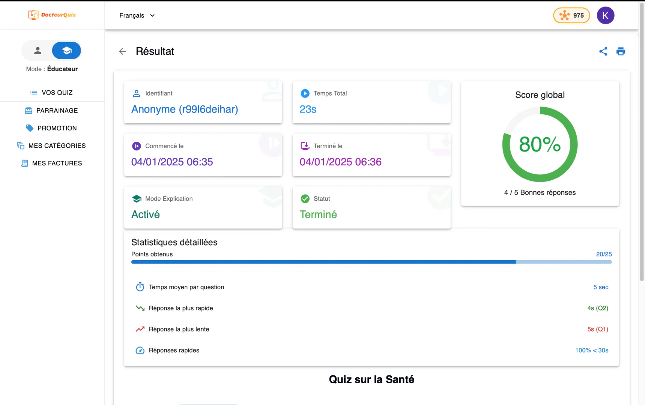645x405 pixels.
Task: Click the share icon near Résultat
Action: pos(603,51)
